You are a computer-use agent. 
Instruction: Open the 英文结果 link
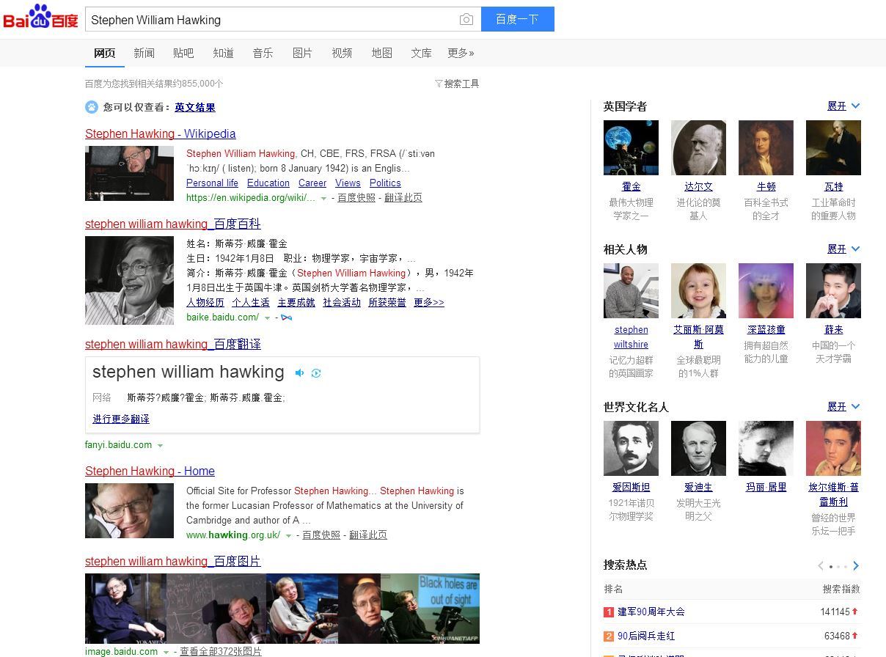coord(194,107)
